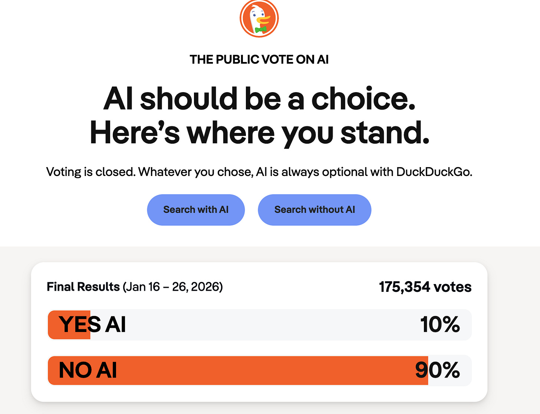540x414 pixels.
Task: Click the headline 'AI should be a choice.'
Action: (259, 99)
